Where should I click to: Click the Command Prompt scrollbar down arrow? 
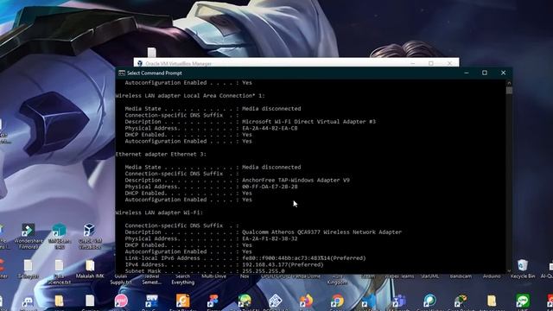tap(509, 270)
